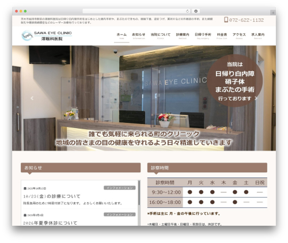Click calendar icon of second news date
This screenshot has height=243, width=288.
pos(25,215)
